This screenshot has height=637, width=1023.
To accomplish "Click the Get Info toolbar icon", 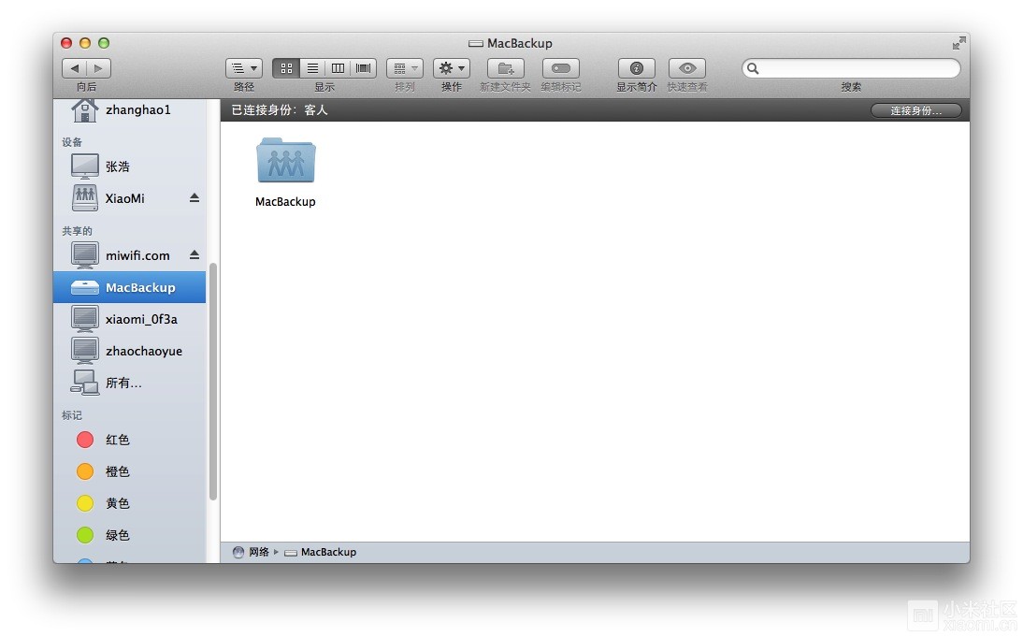I will click(x=636, y=68).
